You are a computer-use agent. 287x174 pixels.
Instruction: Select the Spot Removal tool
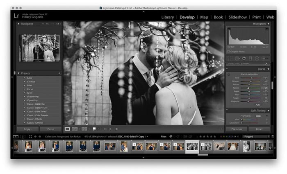coord(237,58)
